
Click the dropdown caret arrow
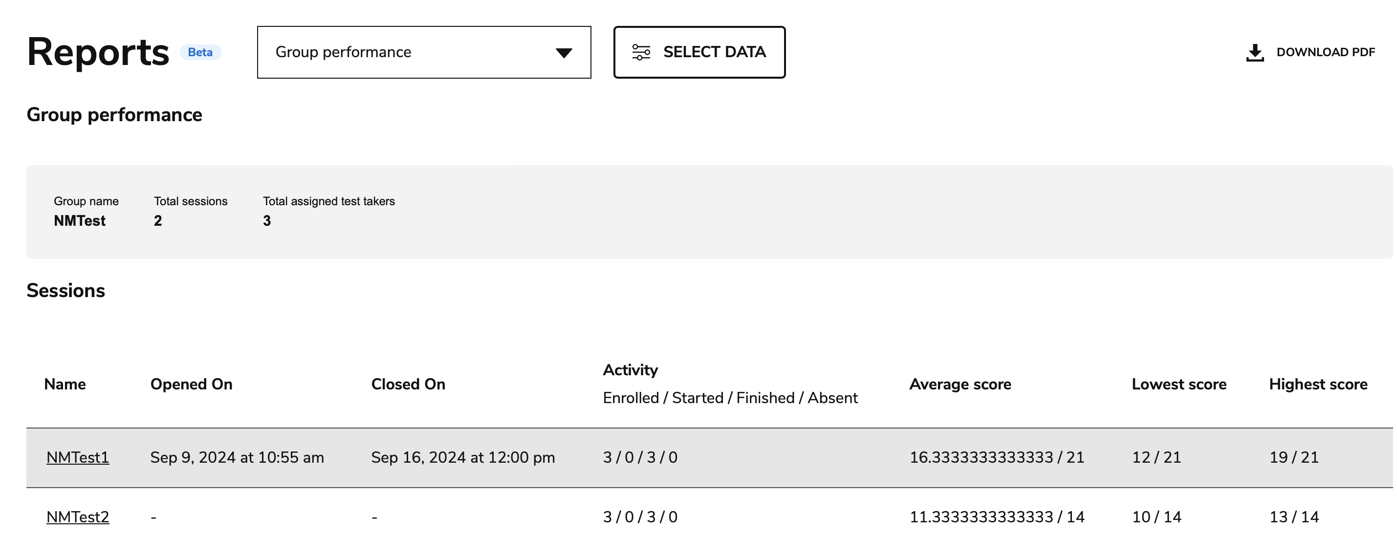[564, 53]
